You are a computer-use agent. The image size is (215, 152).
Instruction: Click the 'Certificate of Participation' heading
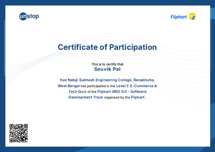(x=107, y=47)
